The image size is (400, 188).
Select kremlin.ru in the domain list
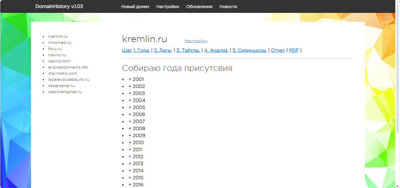coord(58,37)
